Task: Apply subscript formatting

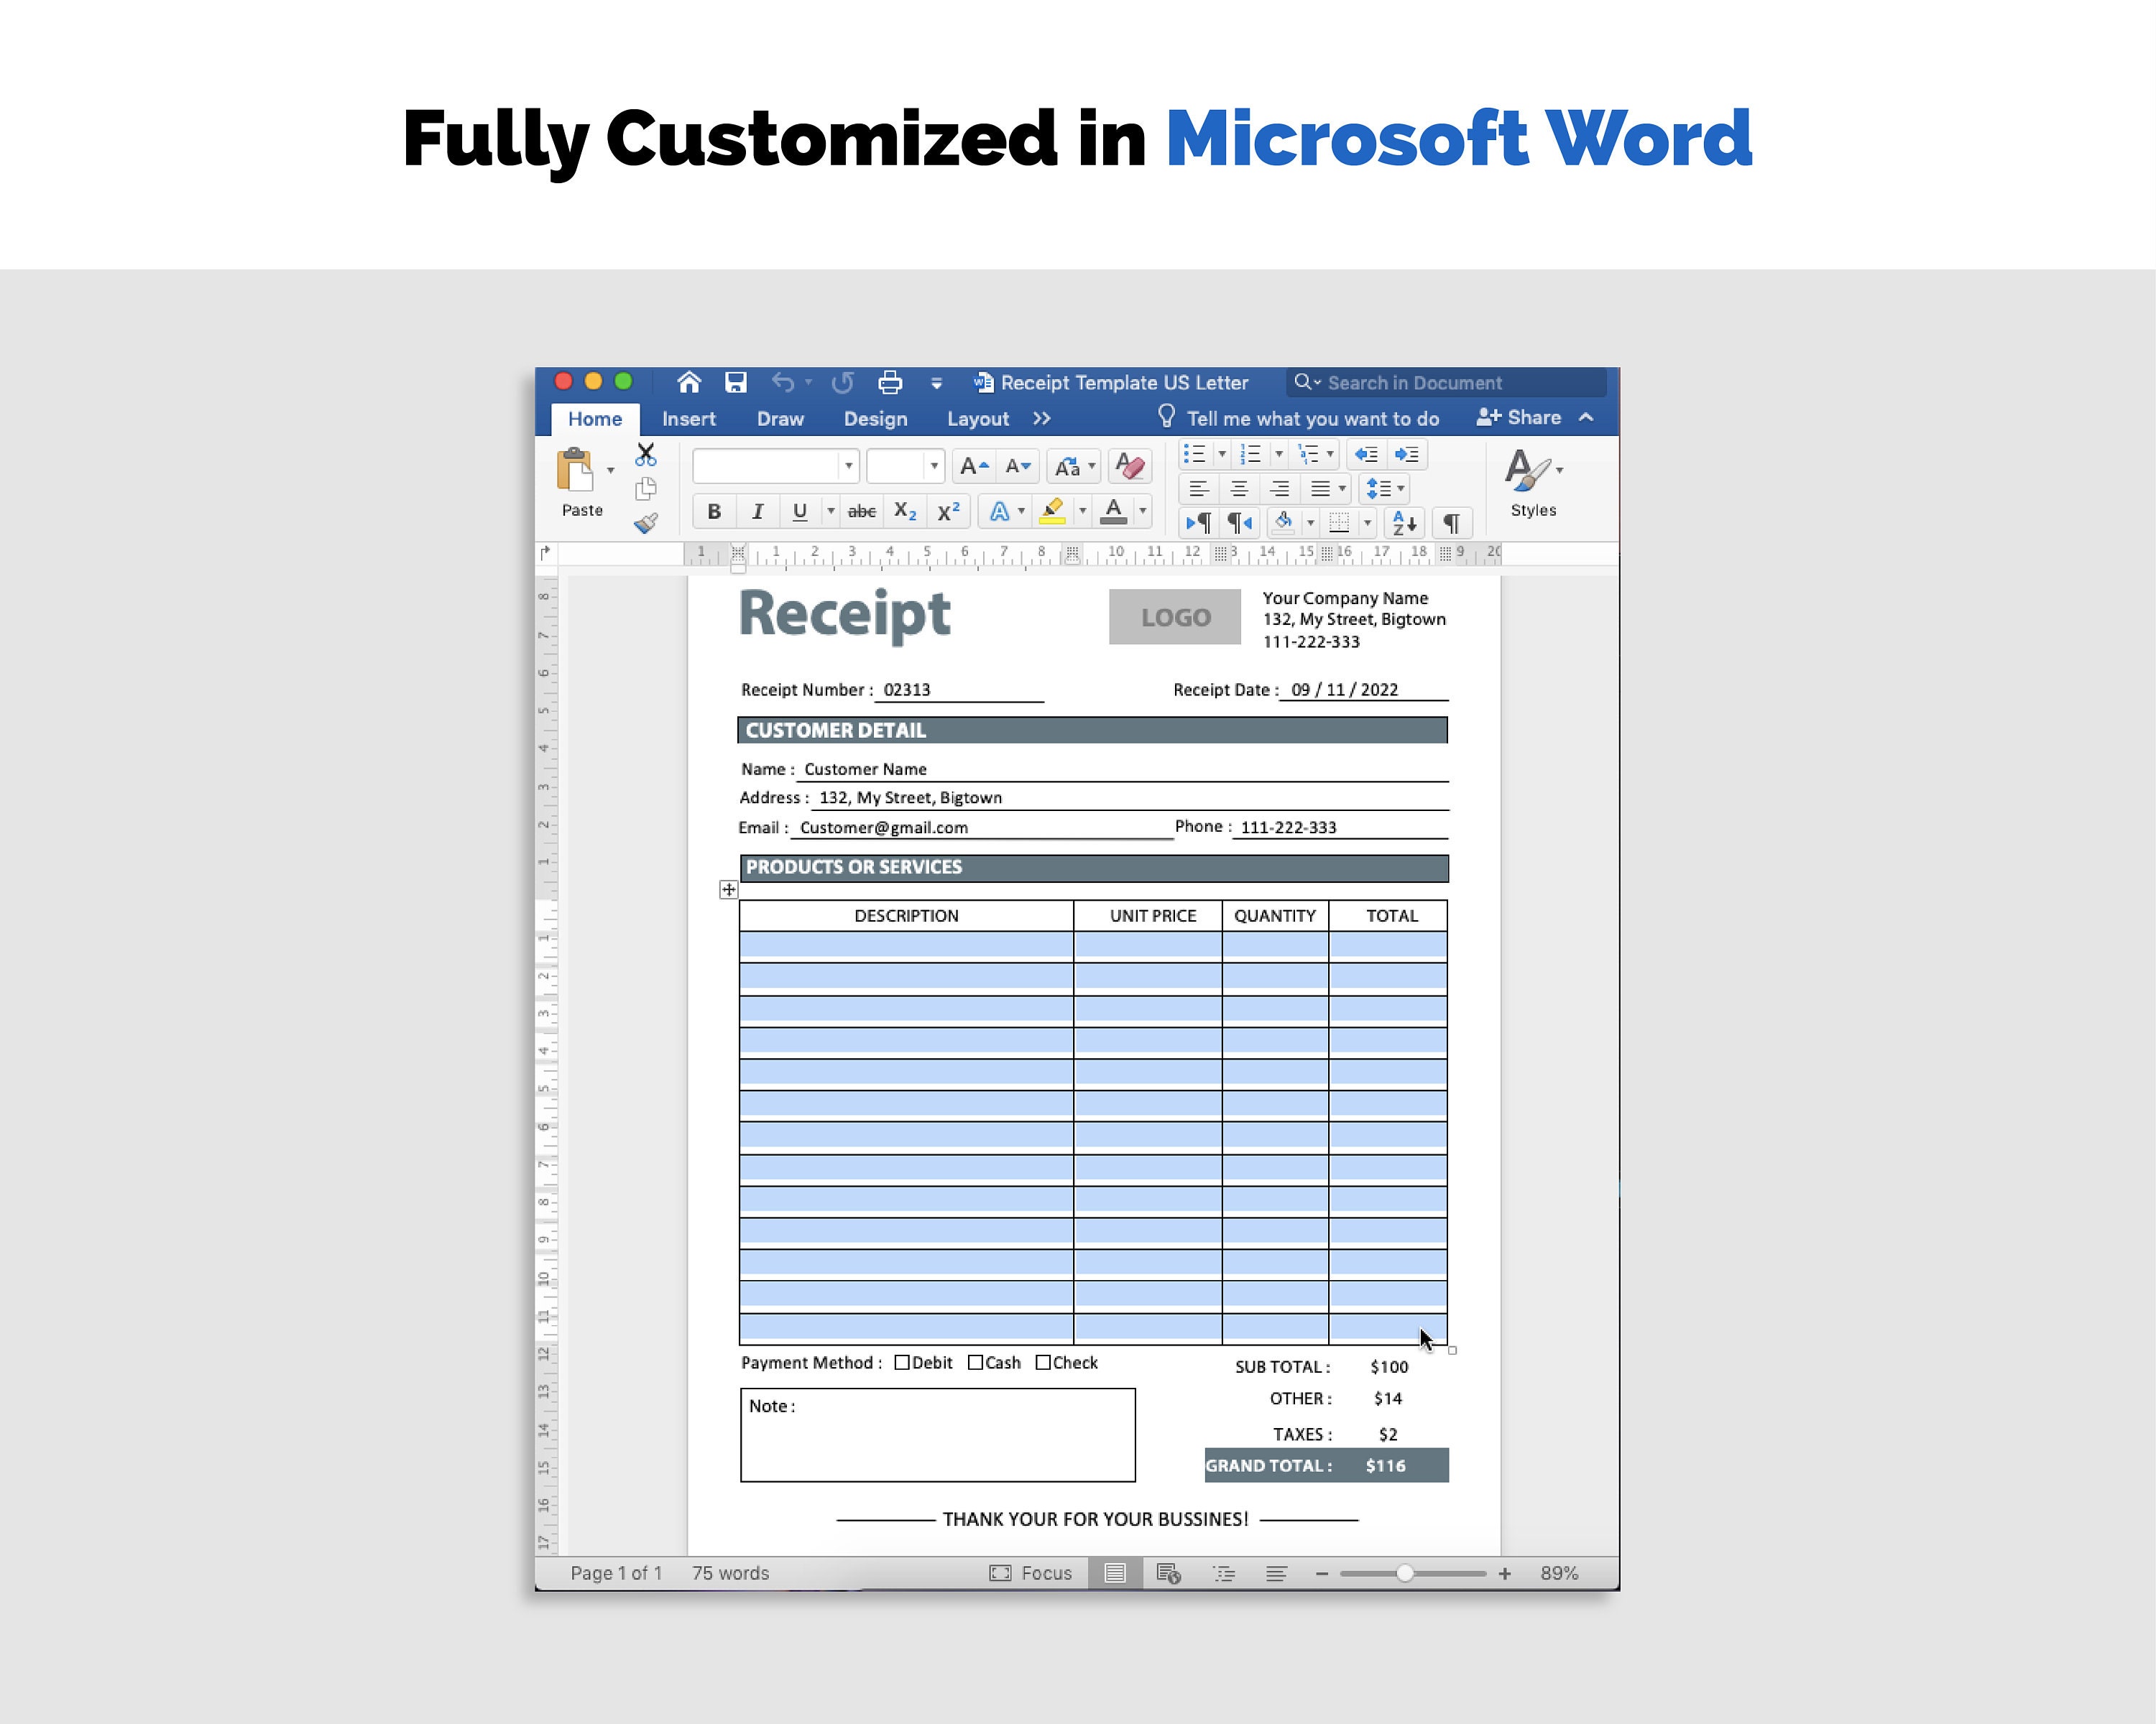Action: (905, 511)
